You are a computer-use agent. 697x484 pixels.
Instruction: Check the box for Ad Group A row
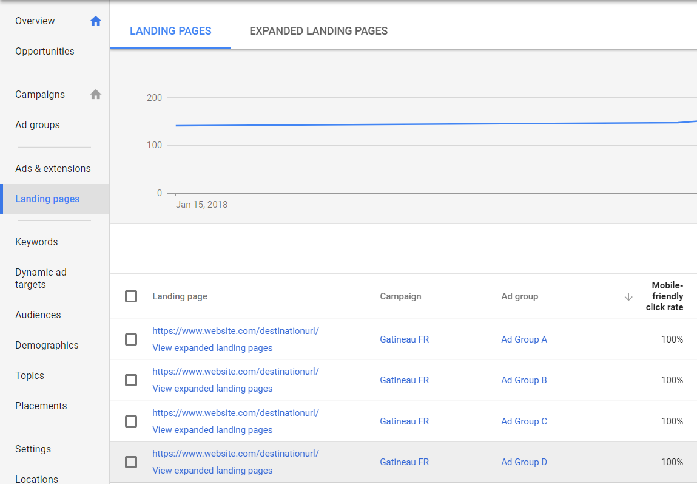[131, 339]
